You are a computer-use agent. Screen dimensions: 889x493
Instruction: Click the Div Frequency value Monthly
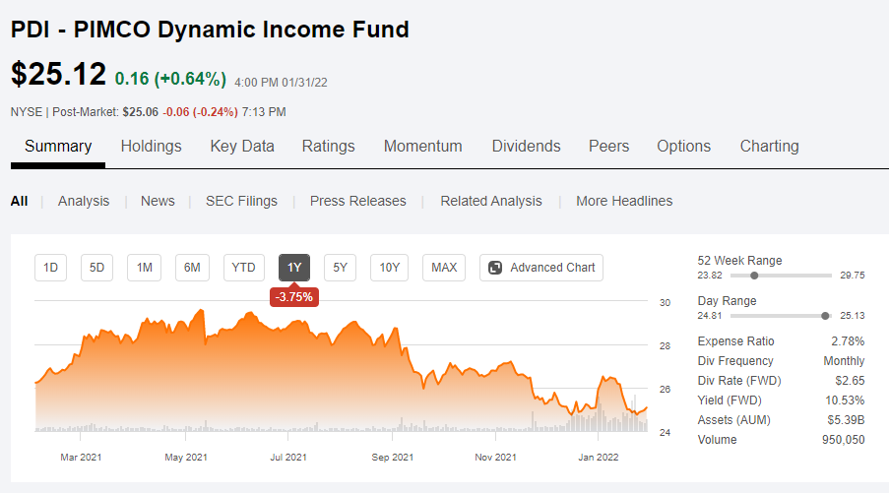coord(844,361)
